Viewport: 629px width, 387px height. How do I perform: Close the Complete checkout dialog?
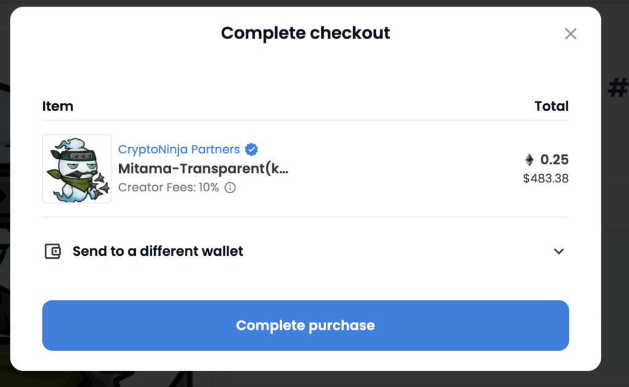pyautogui.click(x=571, y=34)
